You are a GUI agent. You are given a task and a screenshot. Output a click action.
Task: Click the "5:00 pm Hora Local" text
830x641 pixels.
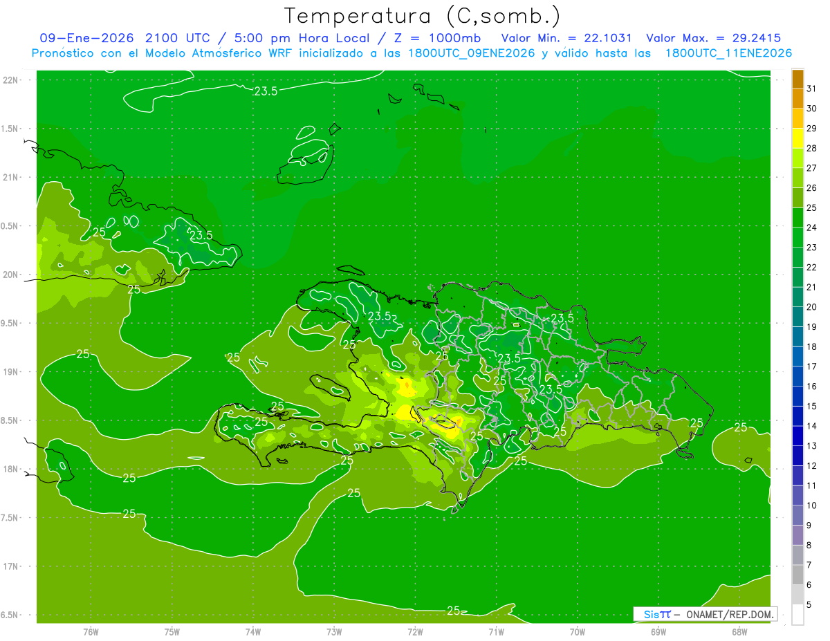pos(300,38)
